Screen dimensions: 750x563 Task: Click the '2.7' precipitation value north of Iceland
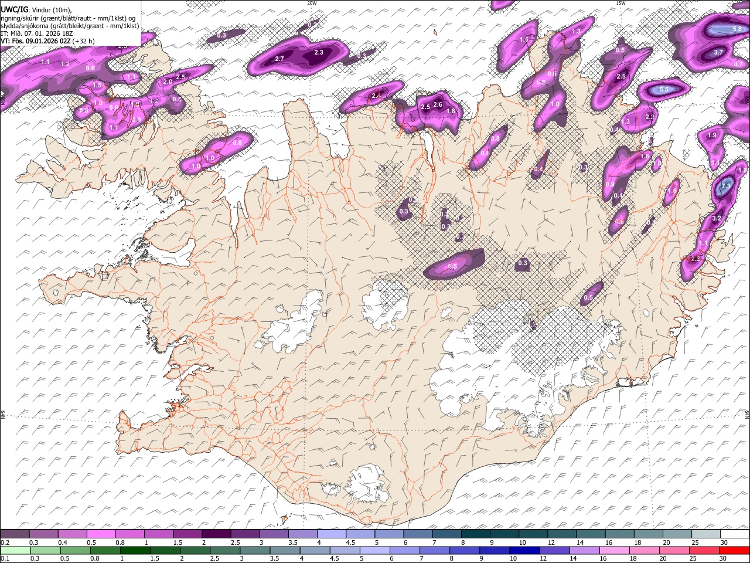click(x=279, y=59)
